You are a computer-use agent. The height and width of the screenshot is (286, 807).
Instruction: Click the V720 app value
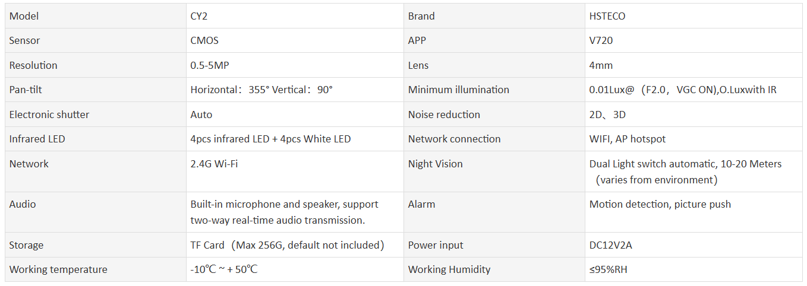[x=601, y=40]
